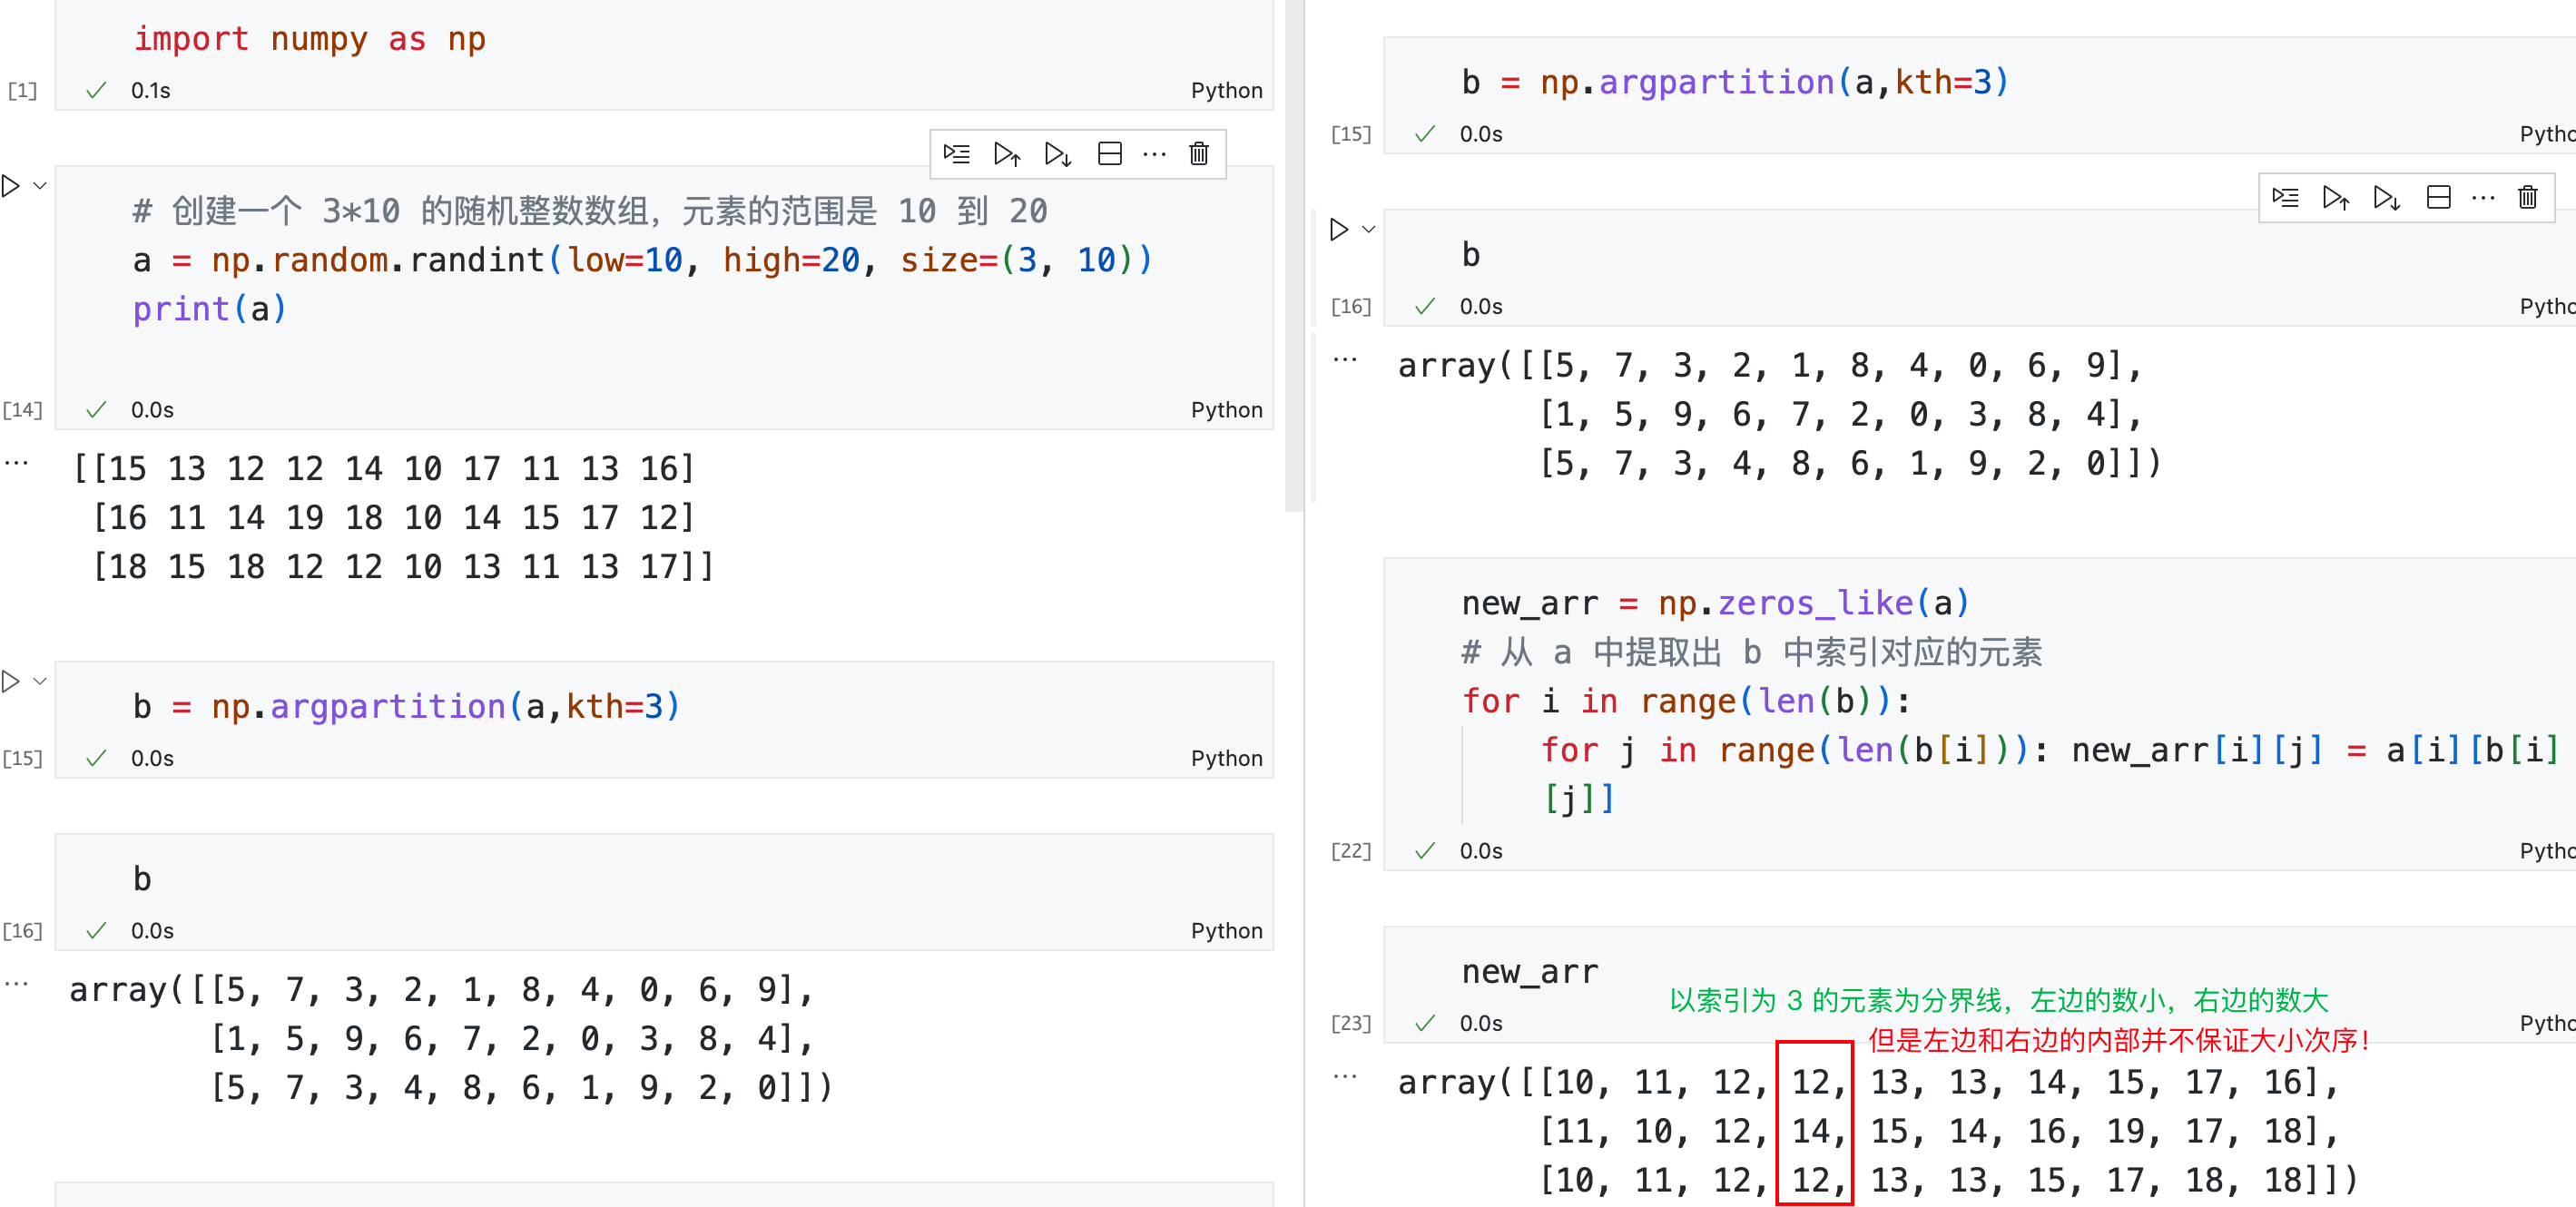Open output options for printed array a

pyautogui.click(x=16, y=463)
